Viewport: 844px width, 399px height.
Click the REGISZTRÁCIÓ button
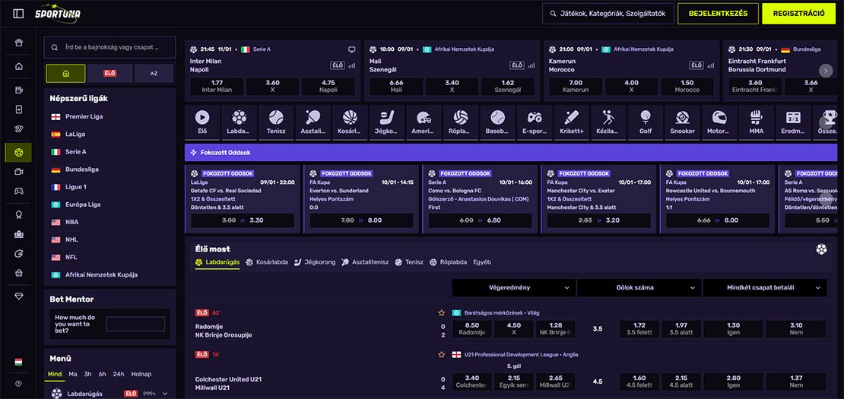click(799, 14)
